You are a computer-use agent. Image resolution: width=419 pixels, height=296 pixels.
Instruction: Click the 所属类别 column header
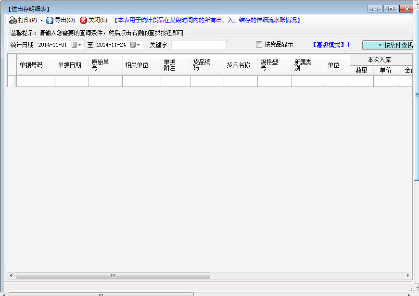pos(308,65)
